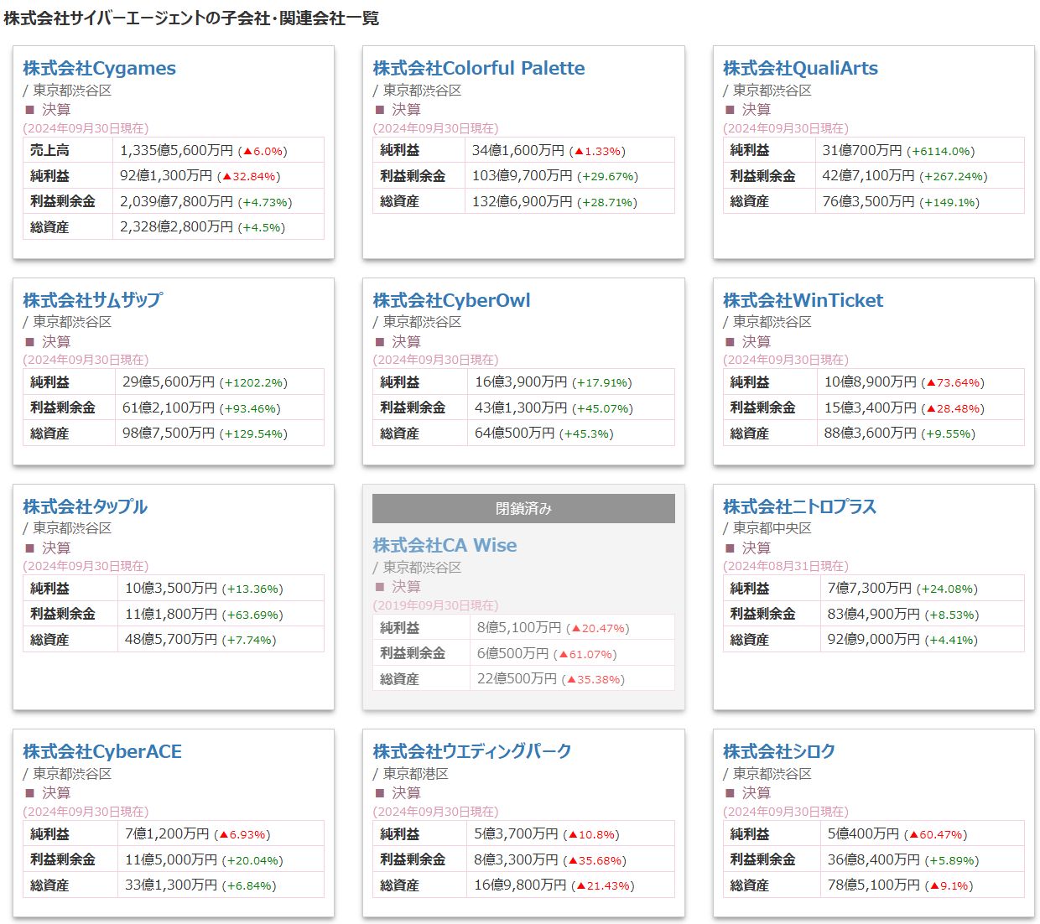
Task: Click the 株式会社タップル heading link
Action: point(85,506)
